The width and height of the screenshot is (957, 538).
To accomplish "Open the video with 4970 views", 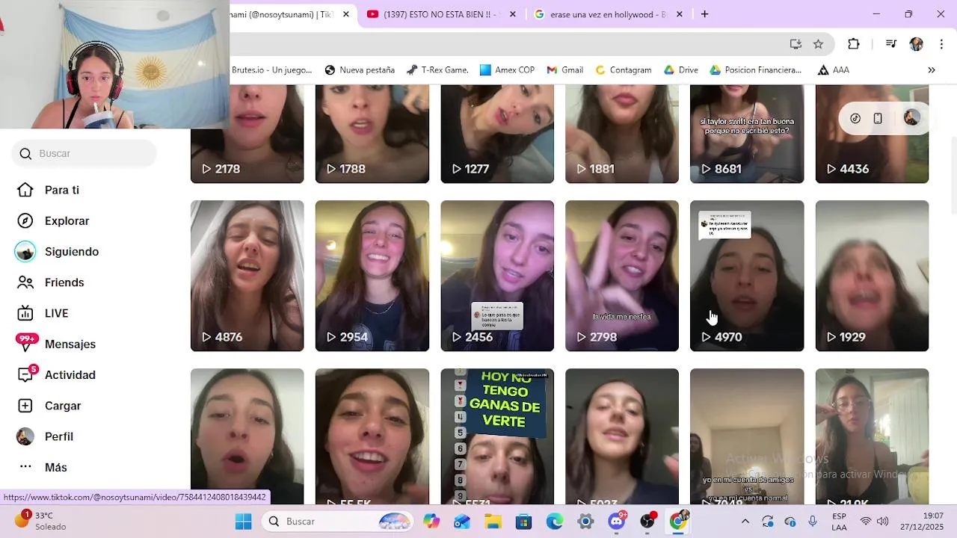I will [747, 276].
